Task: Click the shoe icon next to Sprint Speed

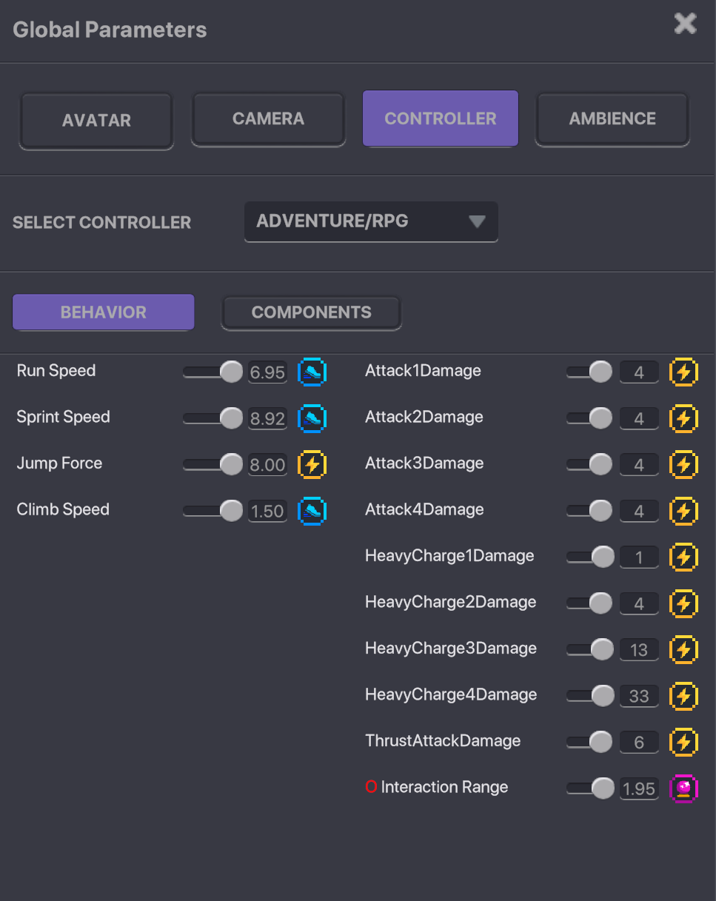Action: (312, 418)
